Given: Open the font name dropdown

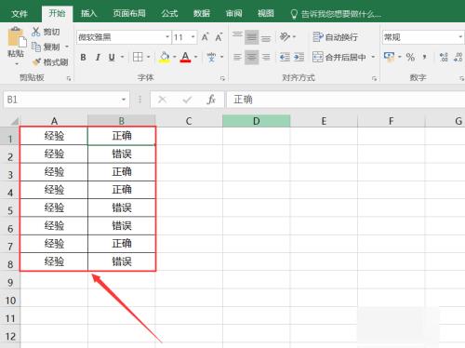Looking at the screenshot, I should [167, 37].
